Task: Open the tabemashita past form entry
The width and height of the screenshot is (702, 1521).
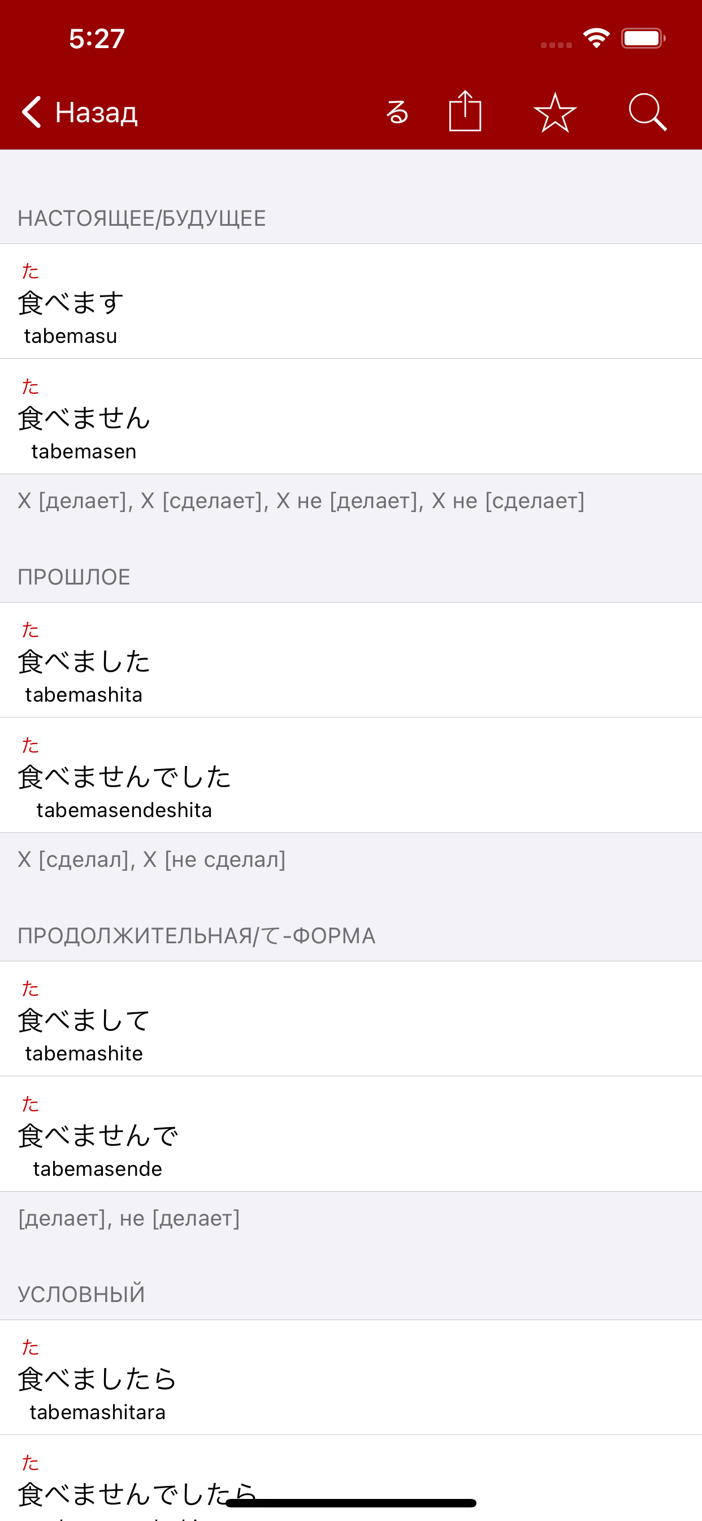Action: pos(351,660)
